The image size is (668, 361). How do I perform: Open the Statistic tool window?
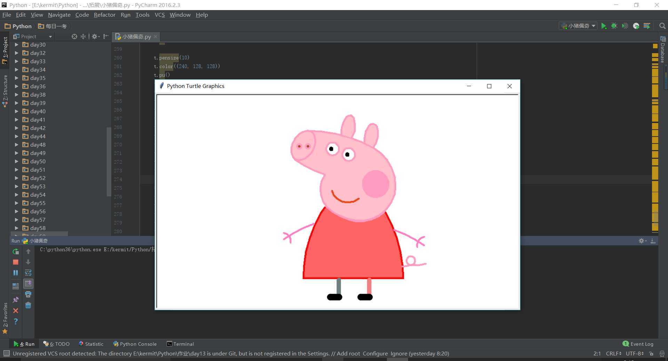coord(91,344)
